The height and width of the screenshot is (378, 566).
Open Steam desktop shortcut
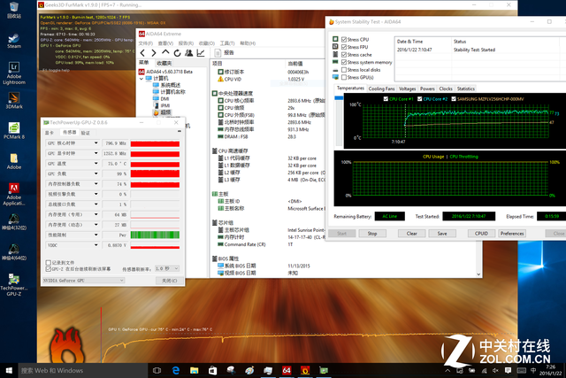point(14,41)
